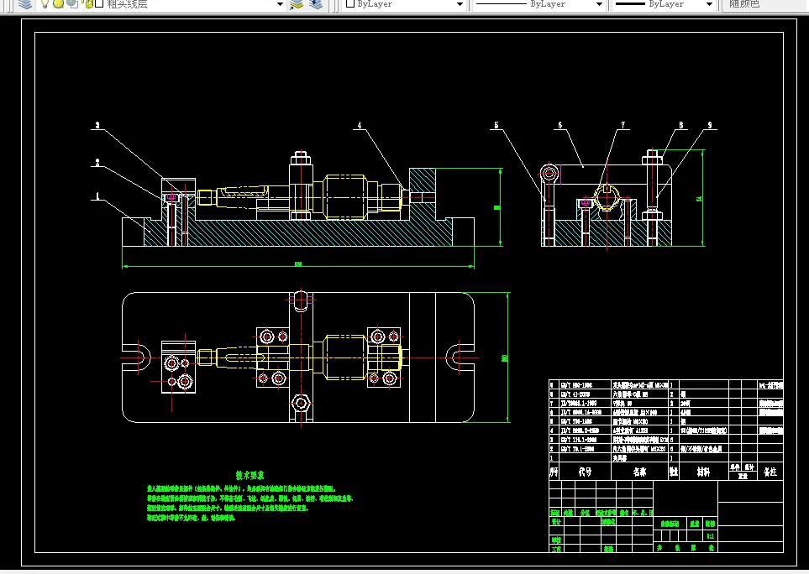The width and height of the screenshot is (809, 574).
Task: Select the 520 length dimension text
Action: click(x=298, y=264)
